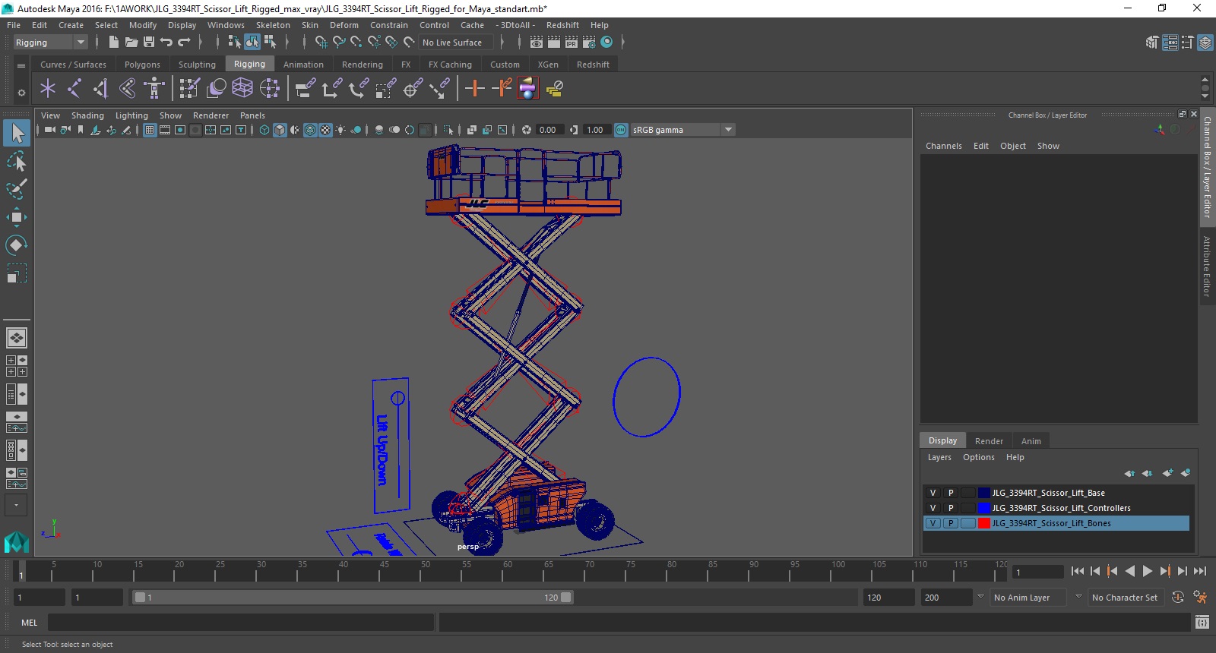Click the Create Cluster shelf icon
This screenshot has width=1216, height=653.
pyautogui.click(x=270, y=89)
